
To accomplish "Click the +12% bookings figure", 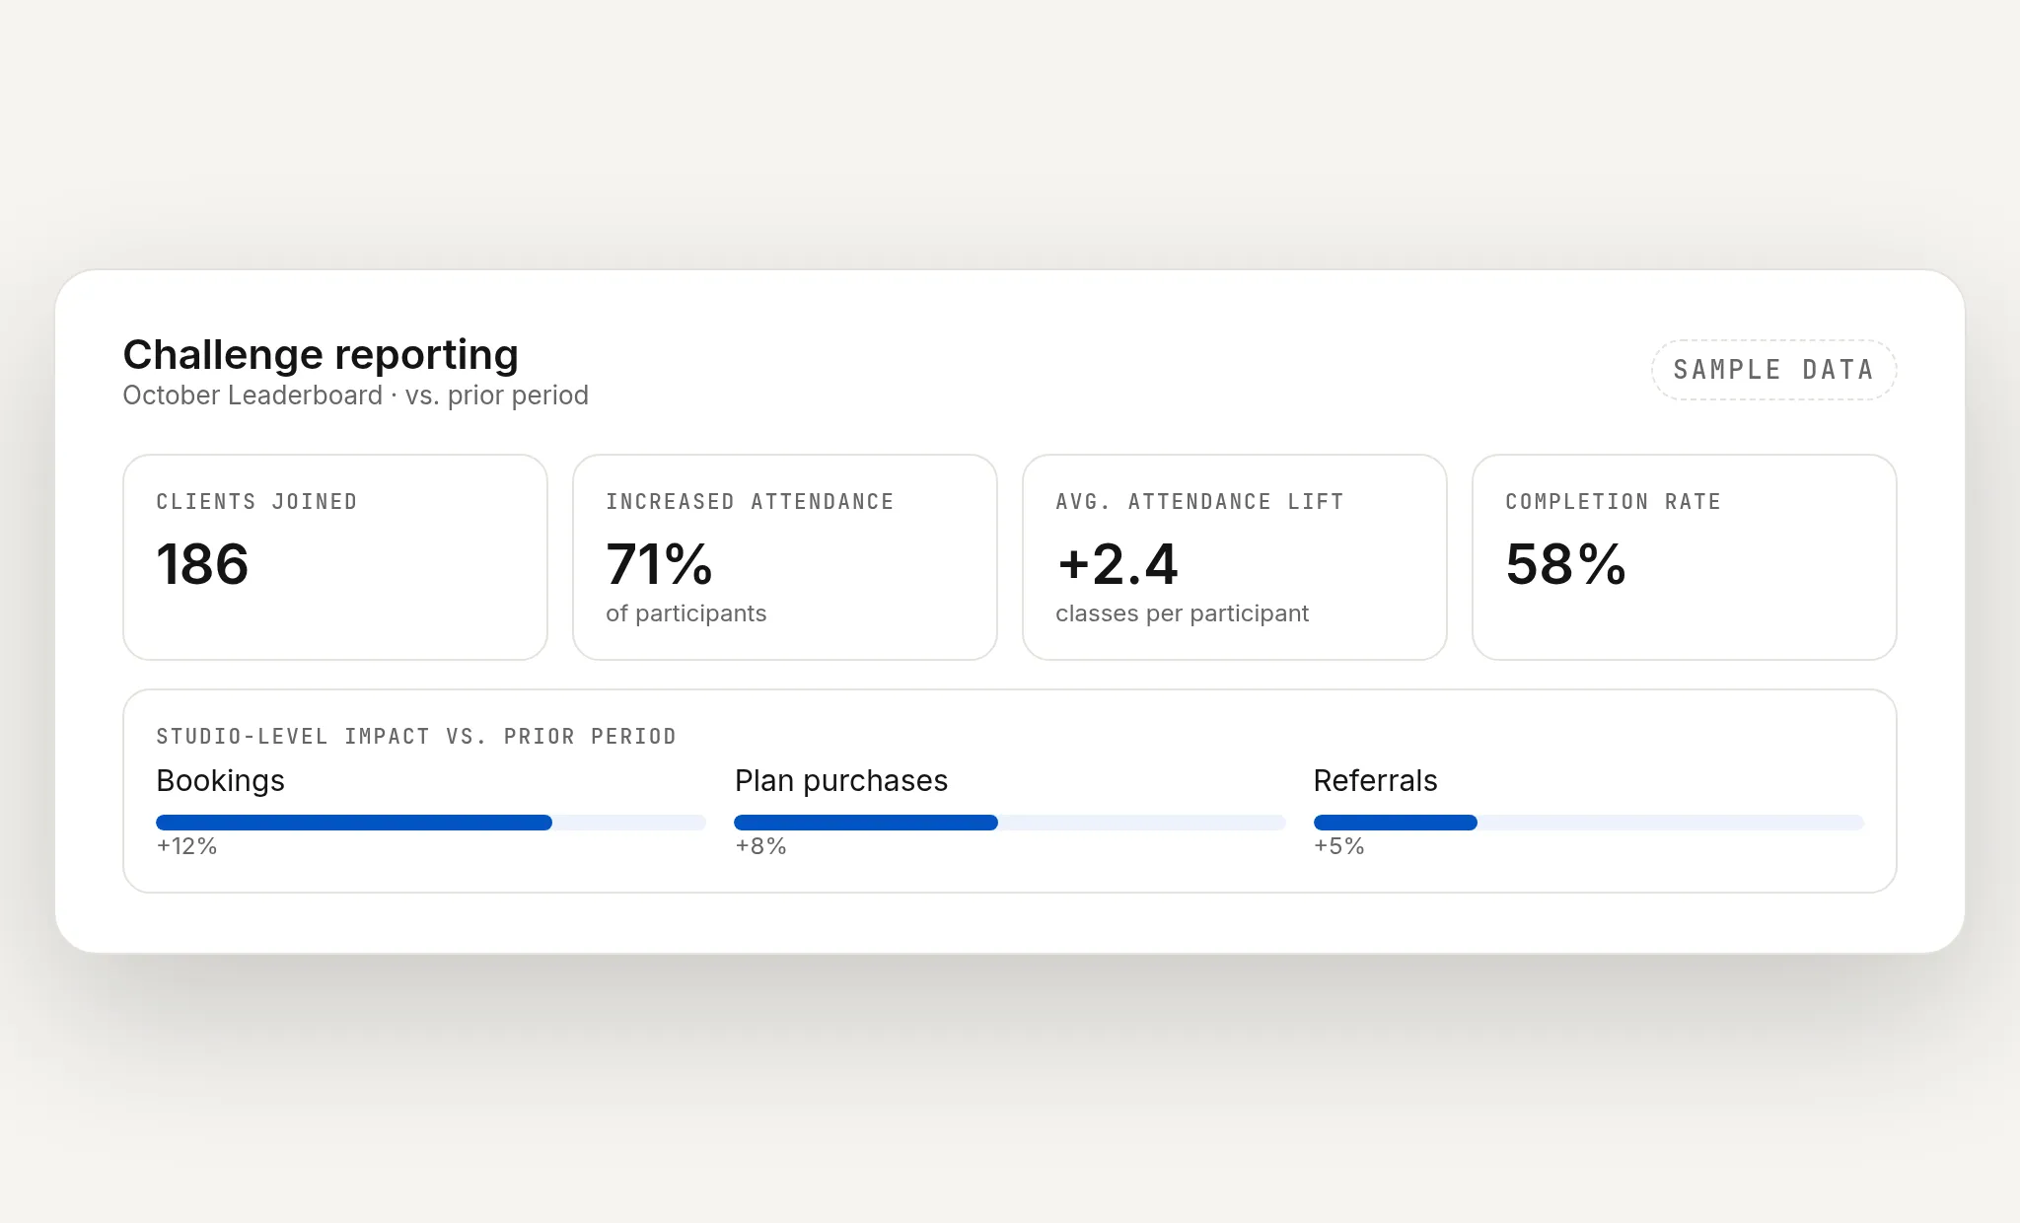I will point(186,846).
